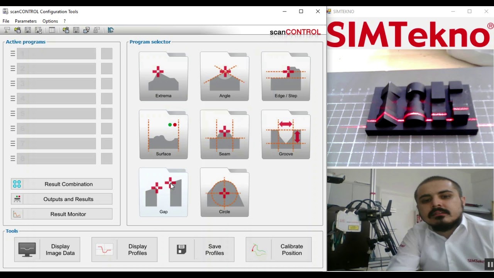Click the handle icon of active program row 1
Image resolution: width=494 pixels, height=278 pixels.
13,54
